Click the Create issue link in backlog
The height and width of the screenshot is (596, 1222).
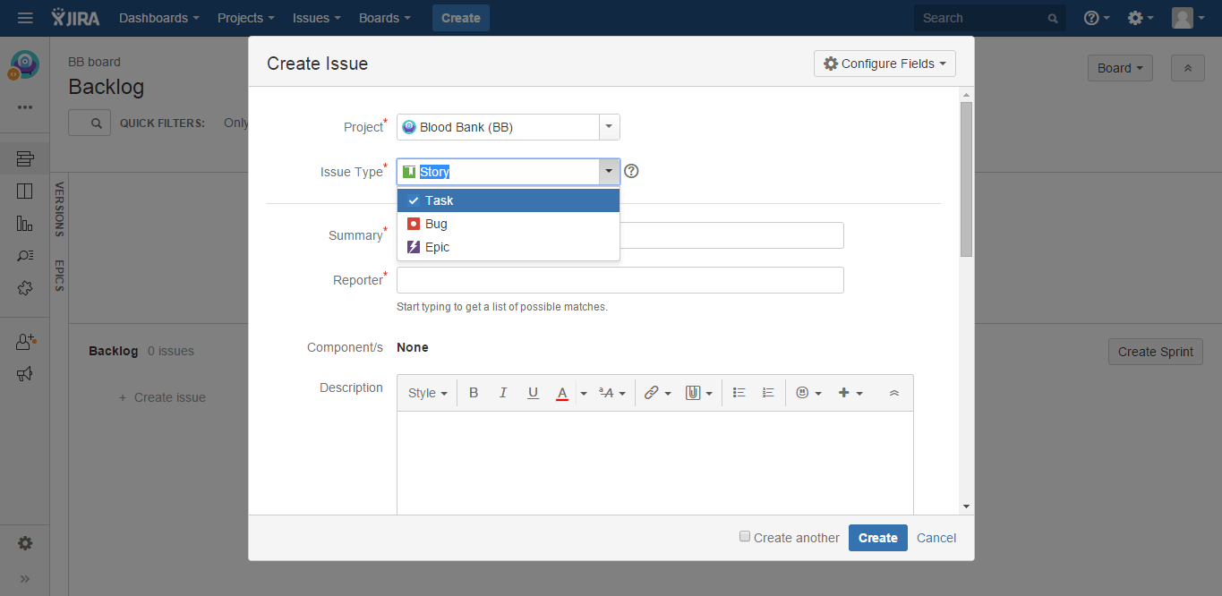(x=162, y=397)
